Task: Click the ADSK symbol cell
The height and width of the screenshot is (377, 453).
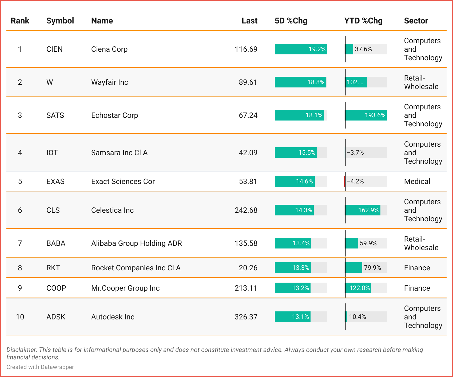Action: (x=56, y=317)
